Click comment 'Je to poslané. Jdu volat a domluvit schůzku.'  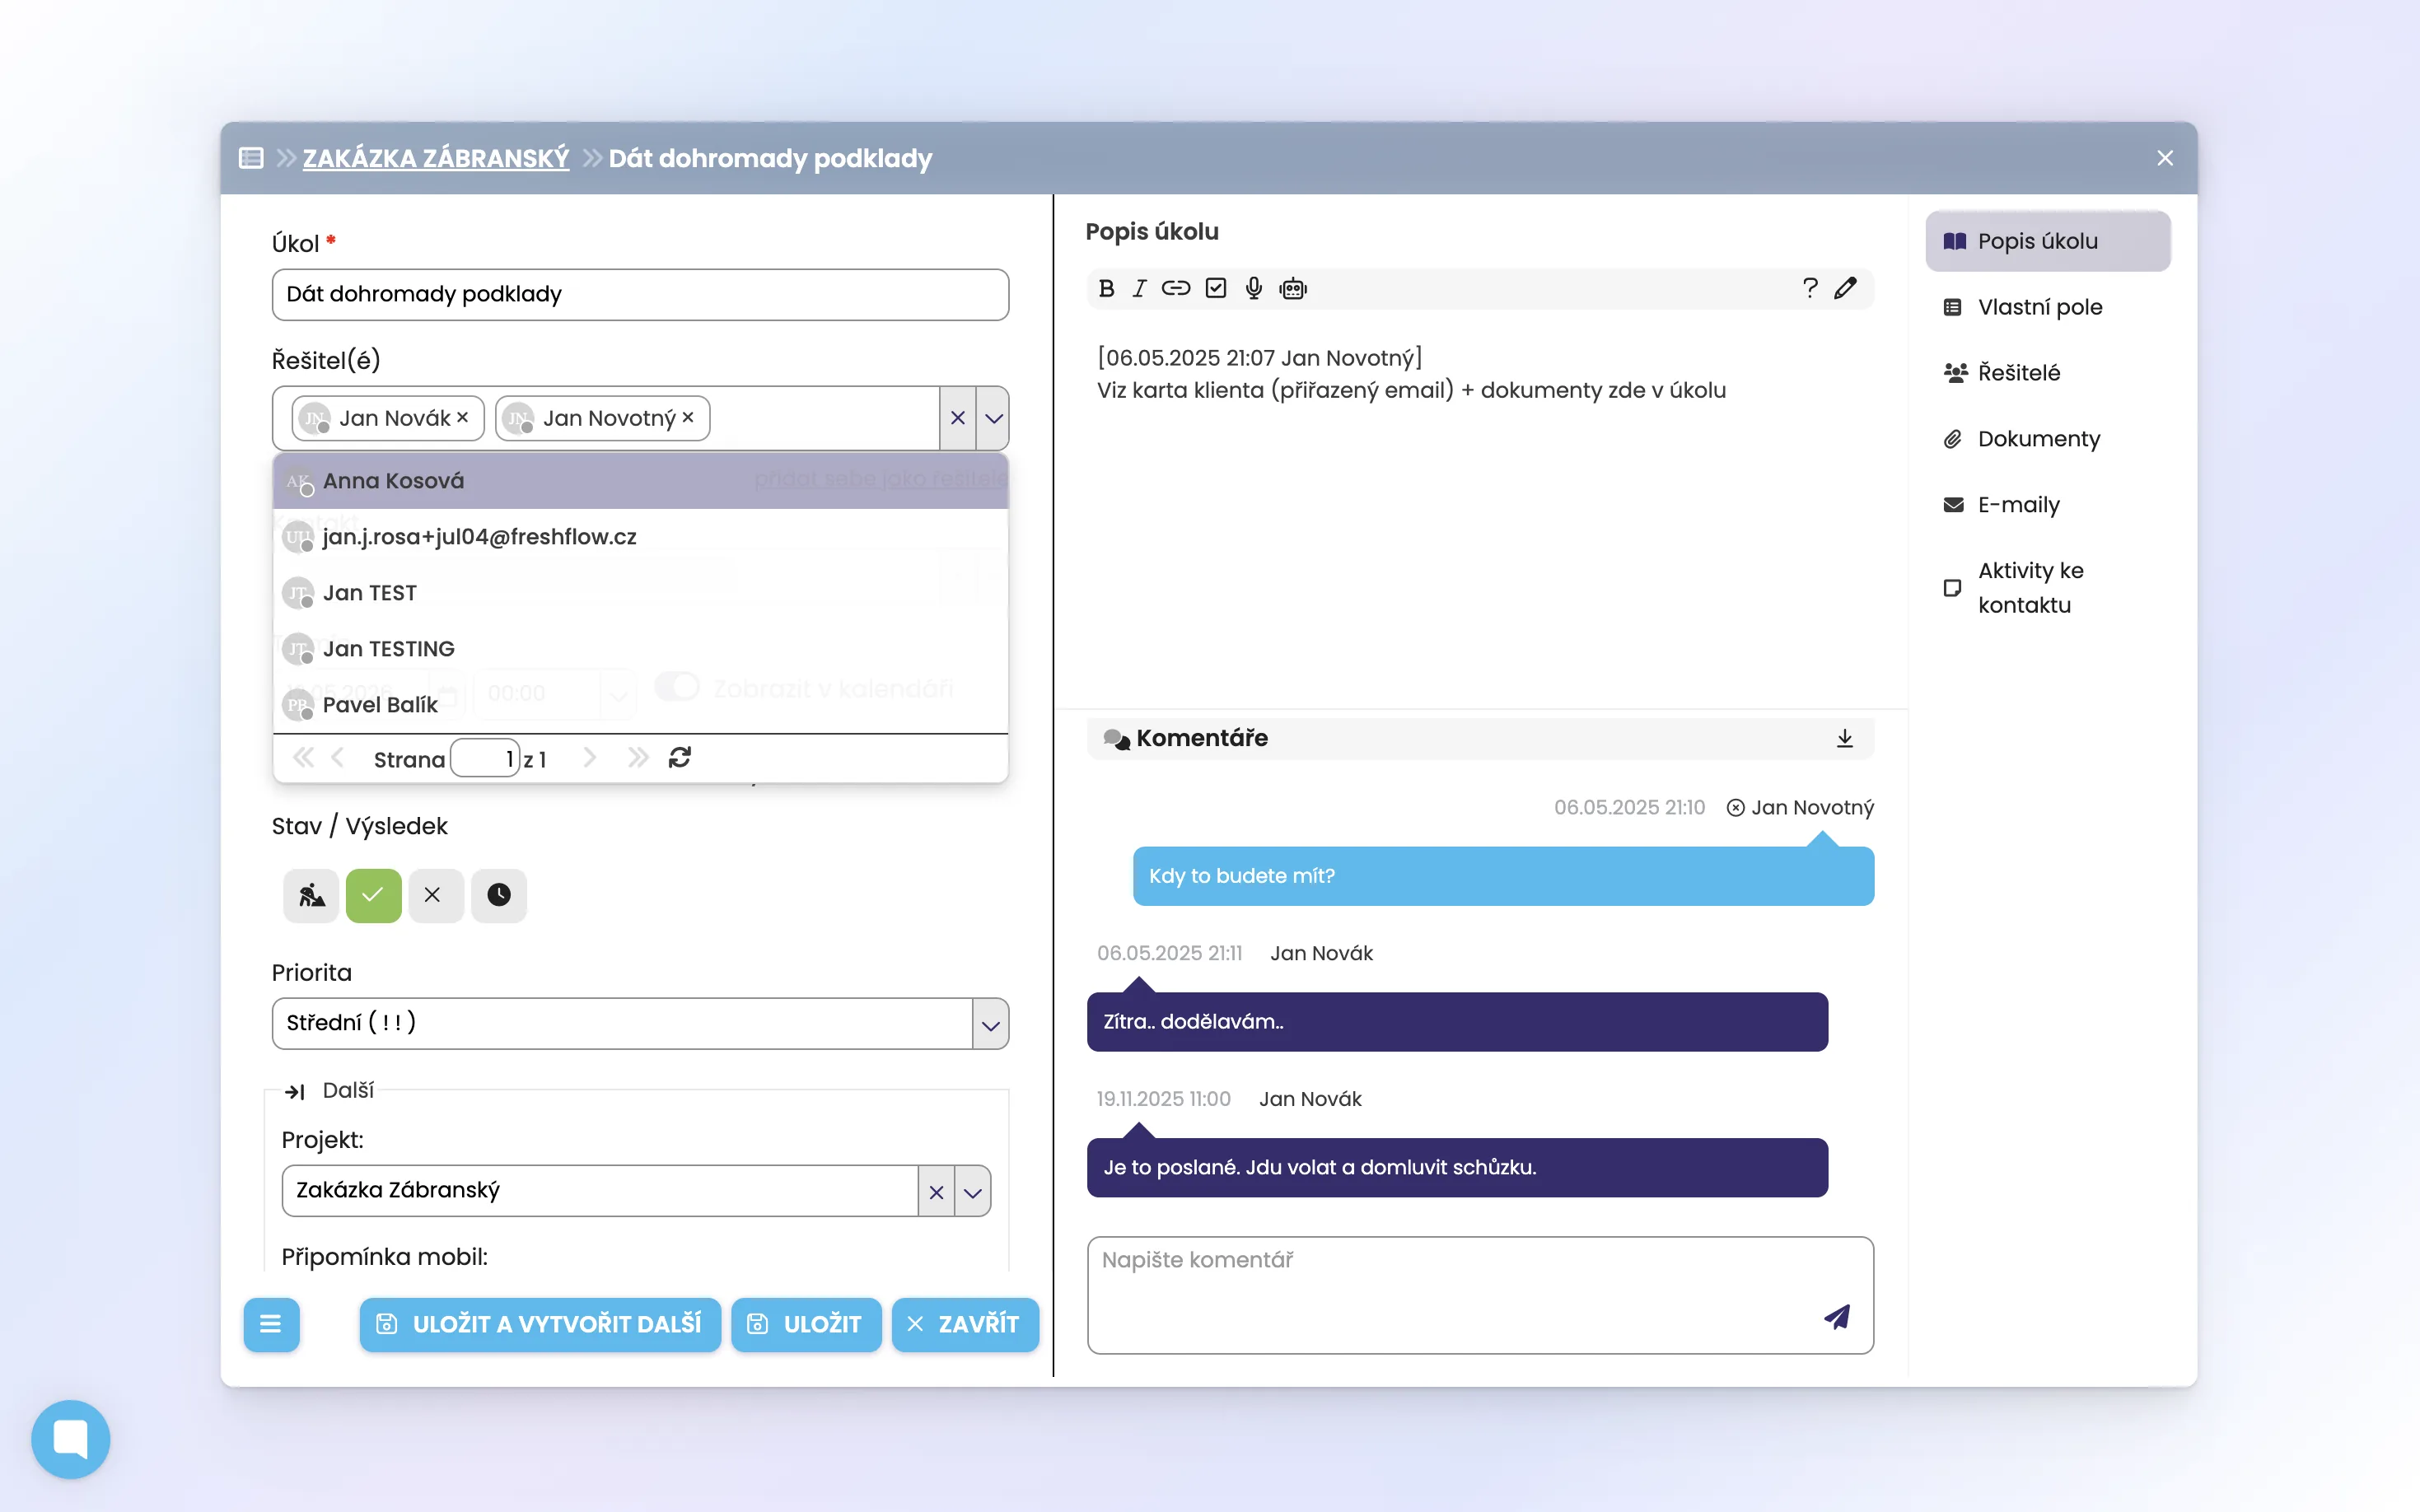tap(1457, 1168)
